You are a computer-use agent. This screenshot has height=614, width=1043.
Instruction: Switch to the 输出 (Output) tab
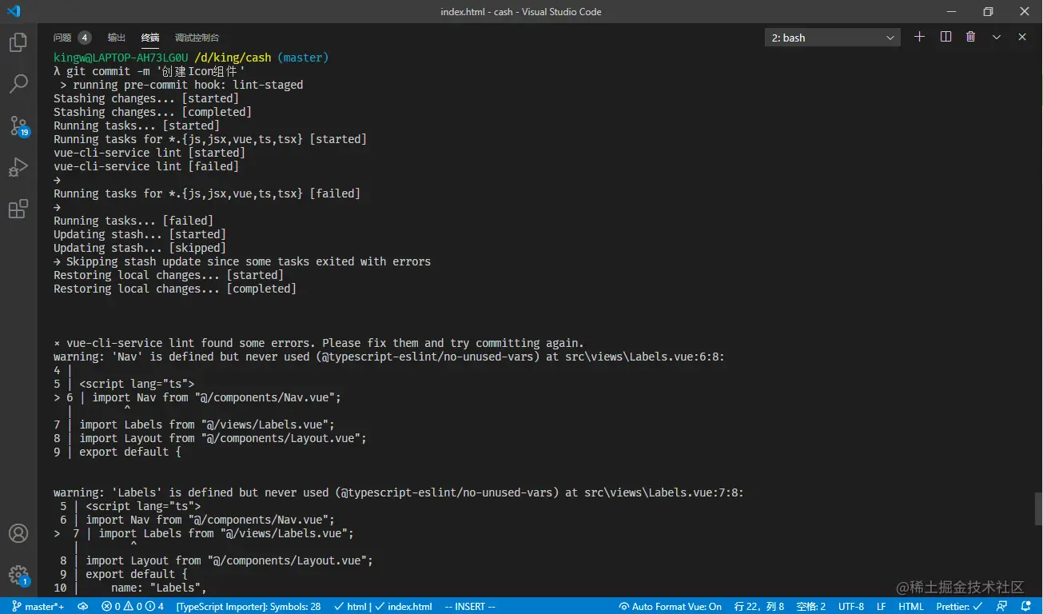[x=117, y=38]
